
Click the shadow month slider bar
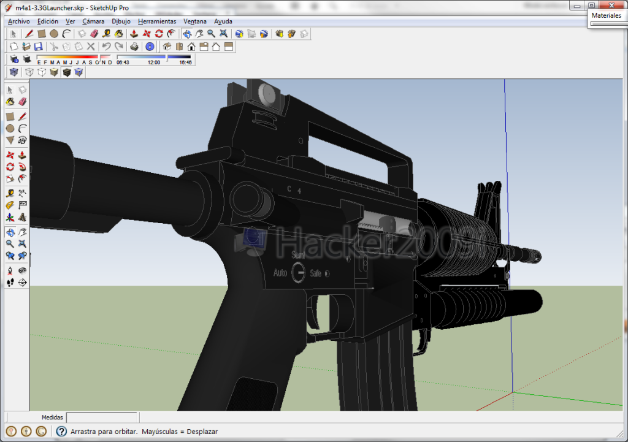pyautogui.click(x=74, y=57)
